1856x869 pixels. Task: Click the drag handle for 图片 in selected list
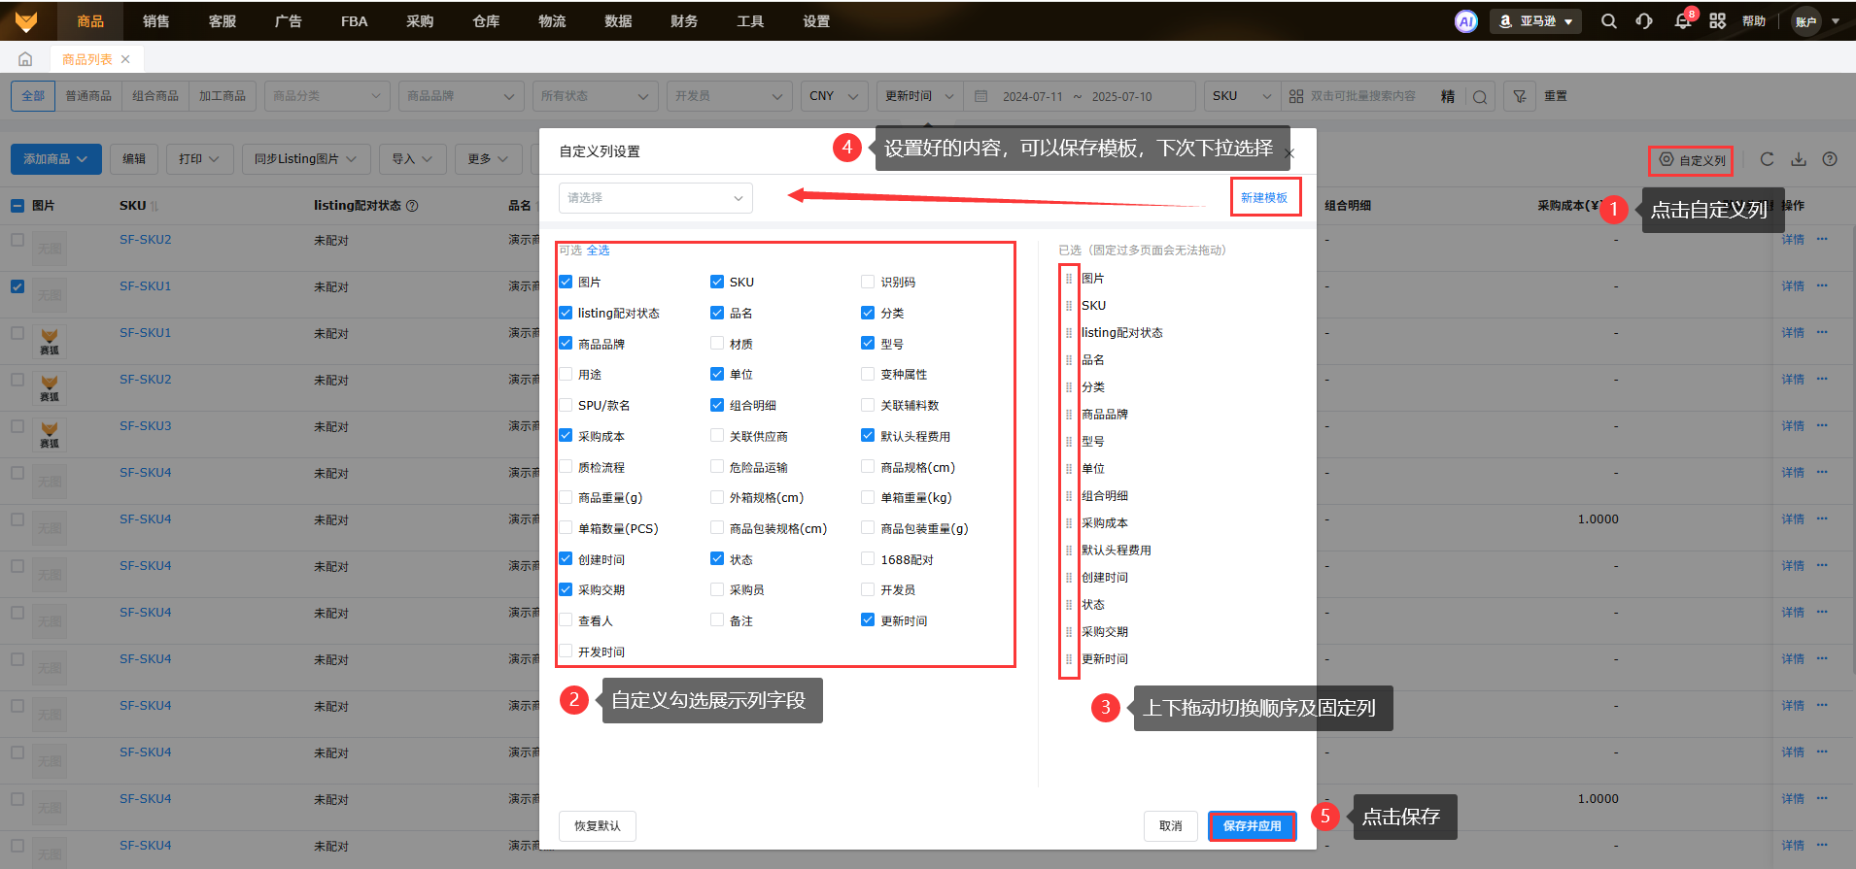1069,279
